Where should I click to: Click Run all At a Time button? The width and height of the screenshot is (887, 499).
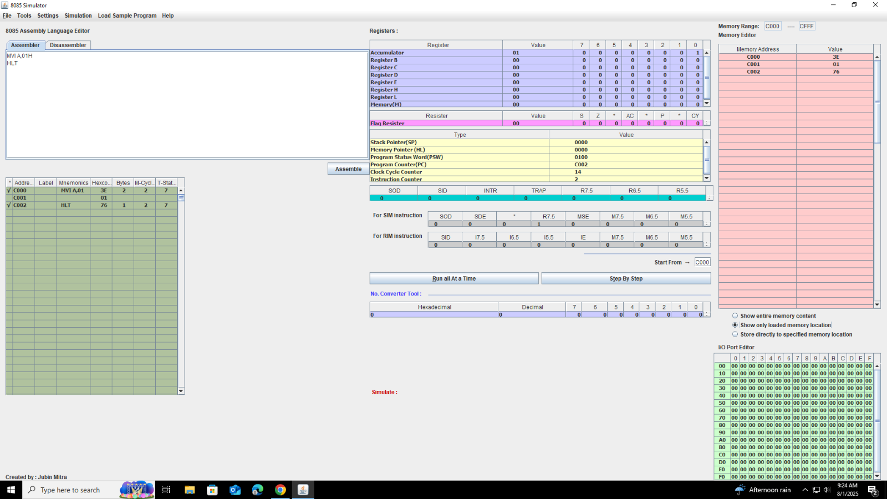tap(454, 278)
